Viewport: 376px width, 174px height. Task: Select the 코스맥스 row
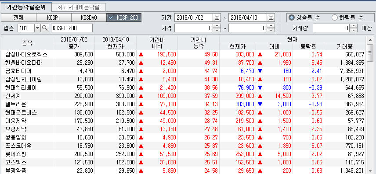point(184,162)
